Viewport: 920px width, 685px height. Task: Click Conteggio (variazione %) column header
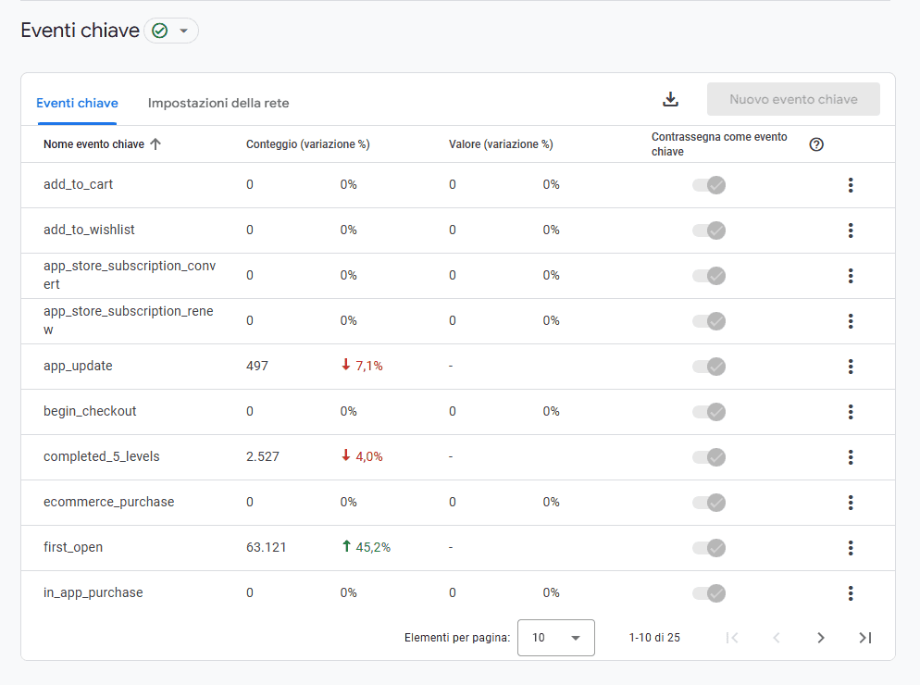coord(308,143)
